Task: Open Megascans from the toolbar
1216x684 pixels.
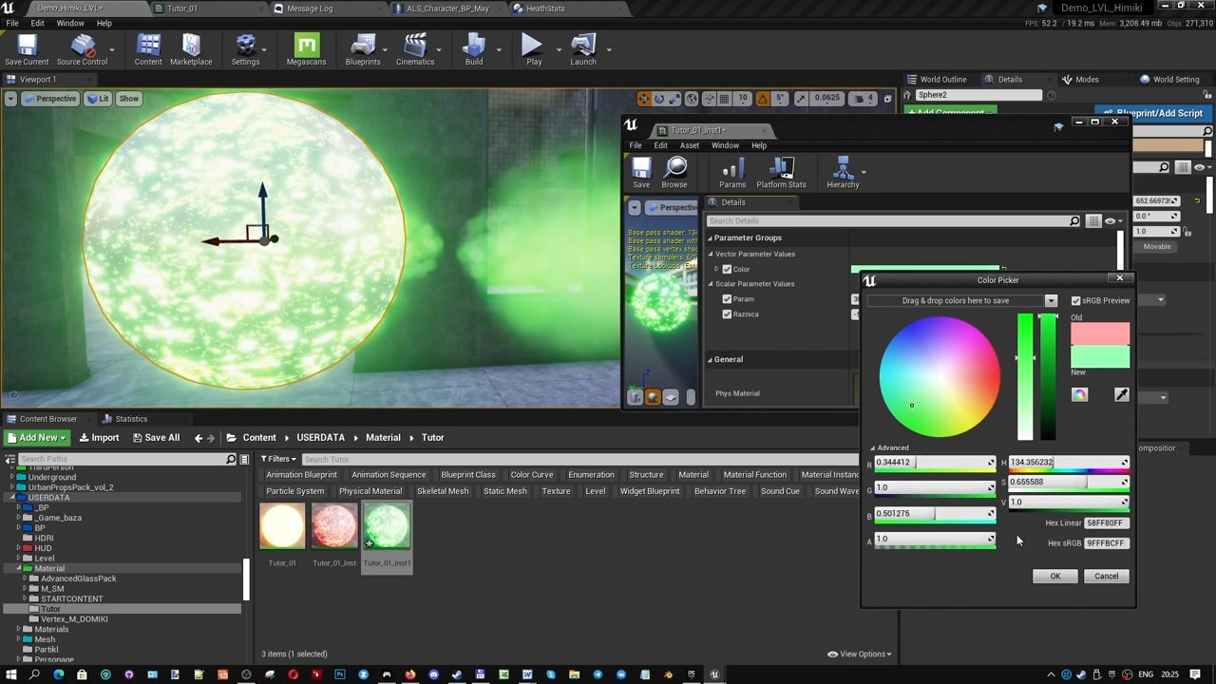Action: point(306,50)
